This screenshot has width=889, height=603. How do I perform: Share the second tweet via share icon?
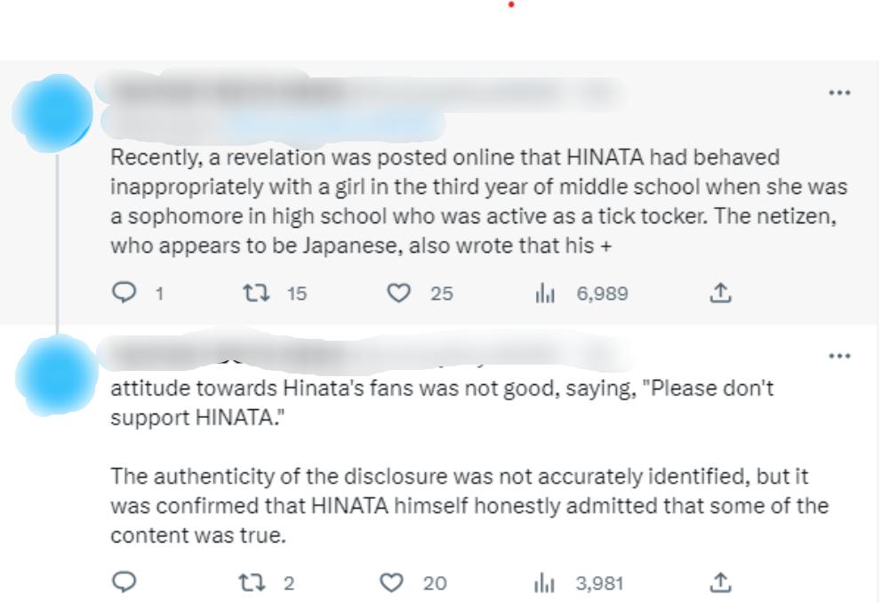[x=720, y=583]
